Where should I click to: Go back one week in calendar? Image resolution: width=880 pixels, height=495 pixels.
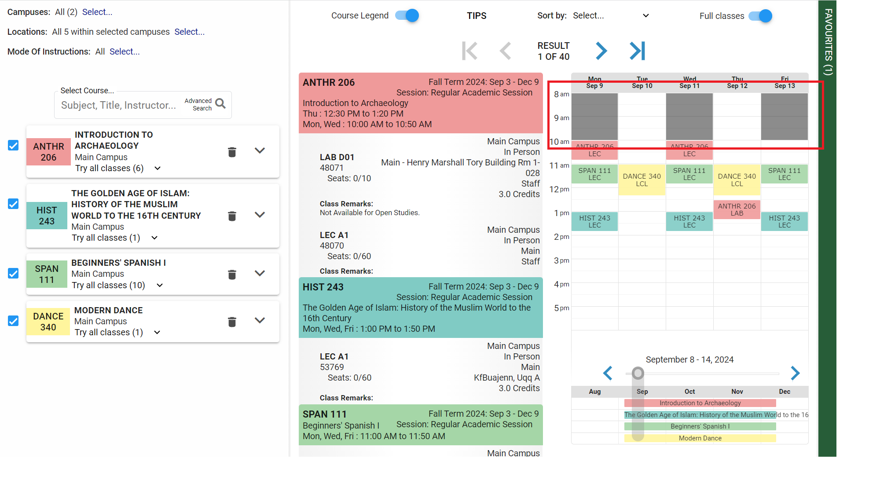click(x=608, y=373)
